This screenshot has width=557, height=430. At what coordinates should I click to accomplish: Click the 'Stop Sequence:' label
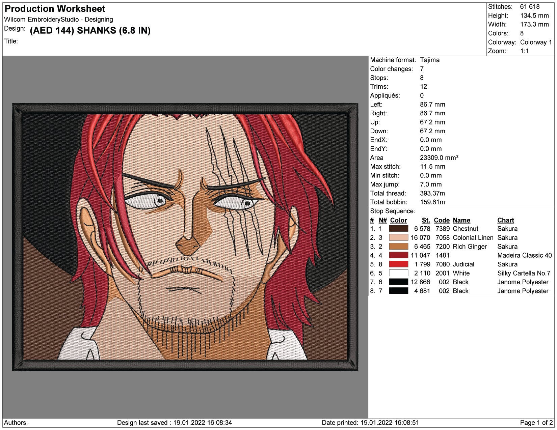(x=392, y=211)
